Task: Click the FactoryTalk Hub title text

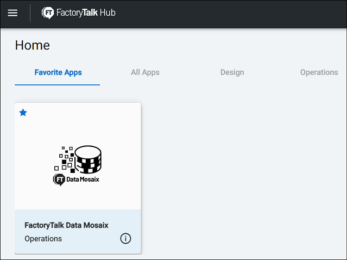Action: click(86, 13)
